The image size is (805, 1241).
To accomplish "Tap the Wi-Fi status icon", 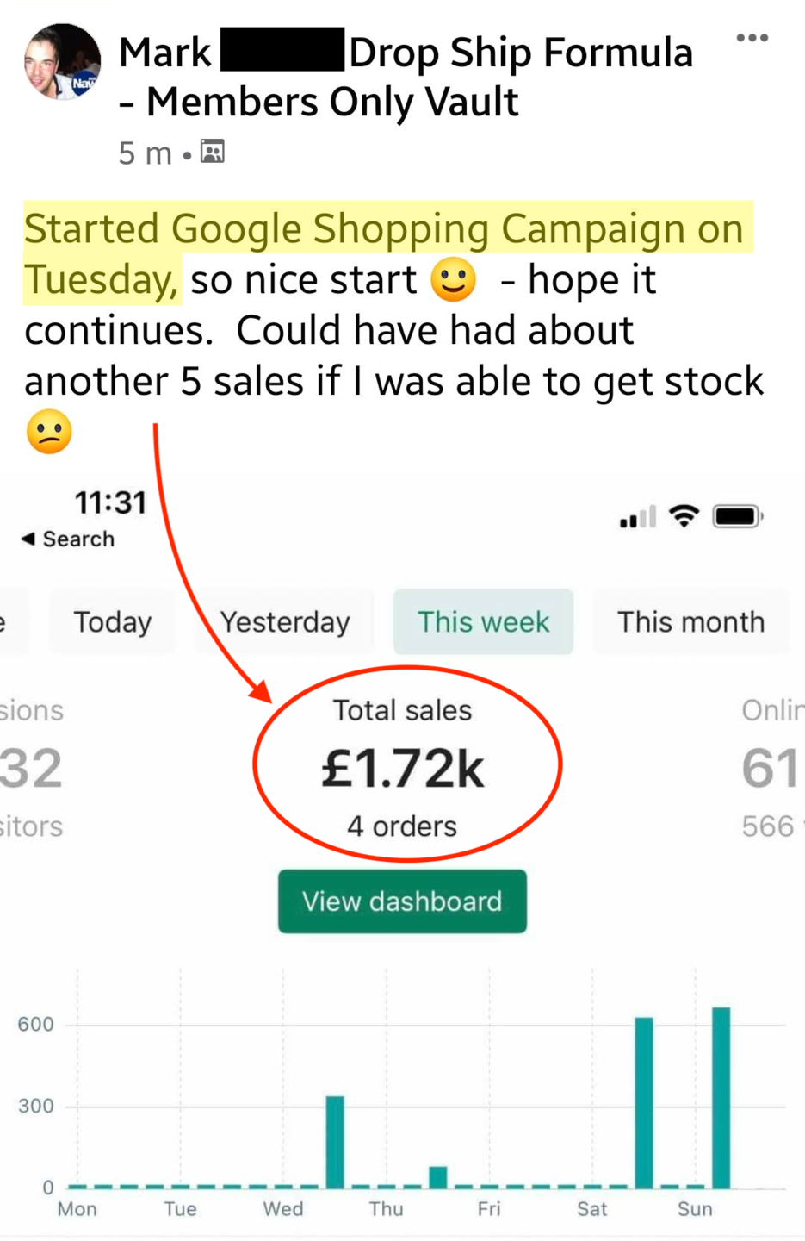I will pyautogui.click(x=684, y=516).
